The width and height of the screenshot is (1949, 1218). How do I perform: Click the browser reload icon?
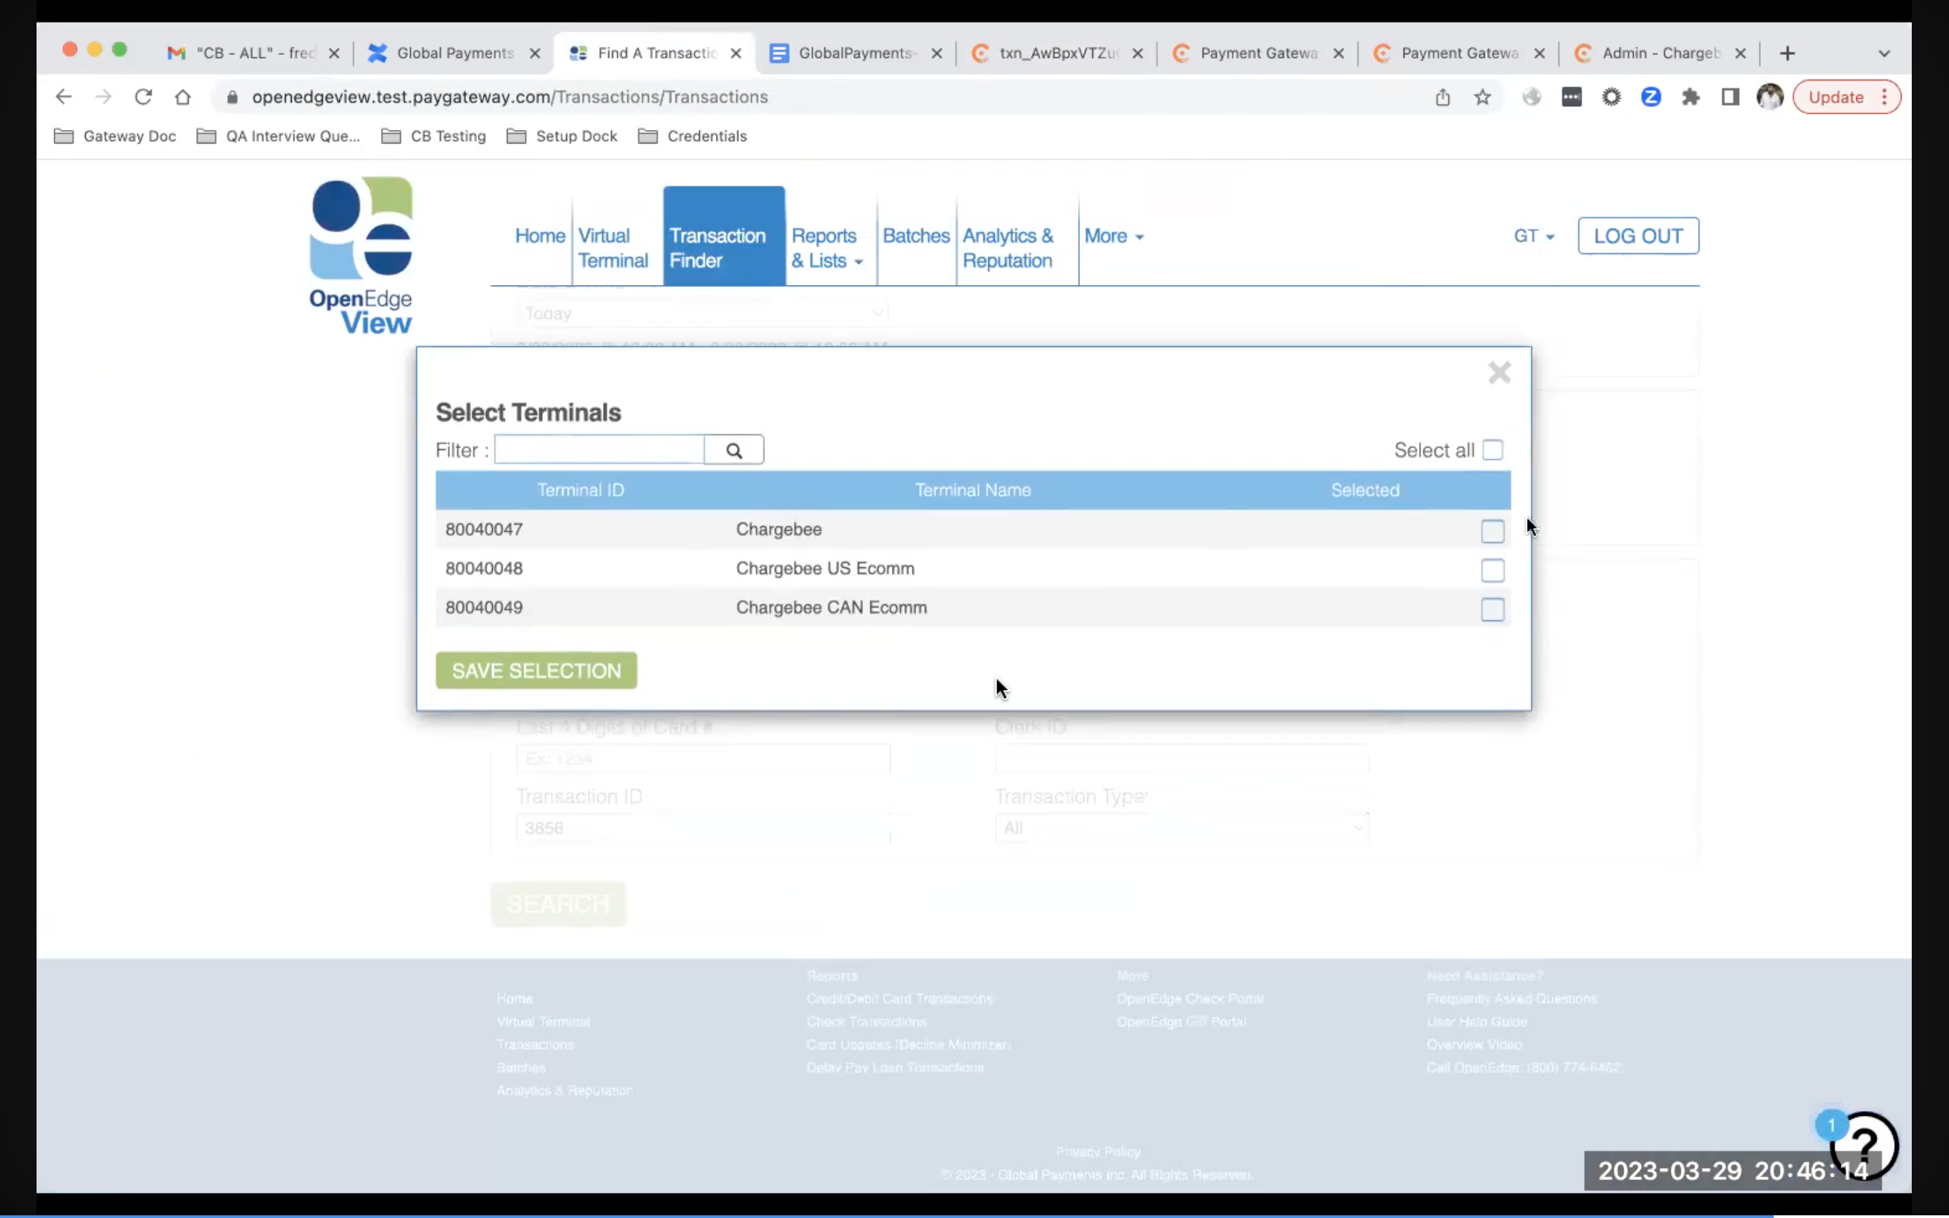pos(143,97)
